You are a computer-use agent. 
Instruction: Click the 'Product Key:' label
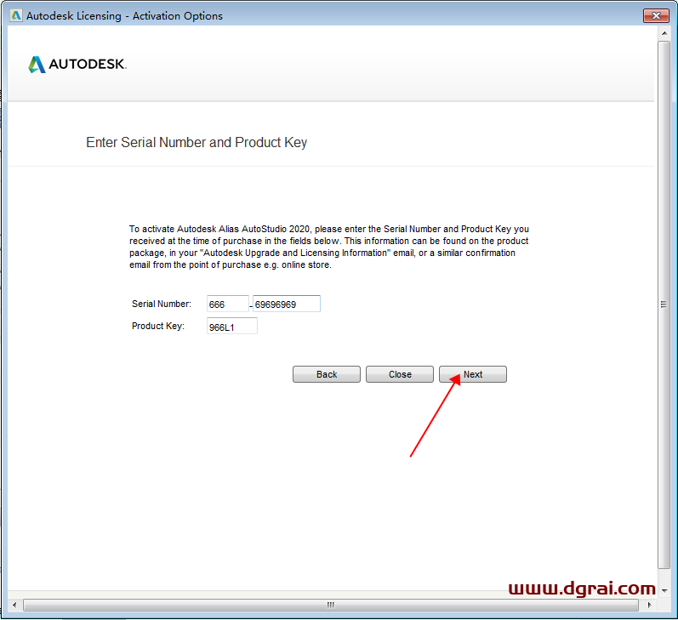click(158, 326)
